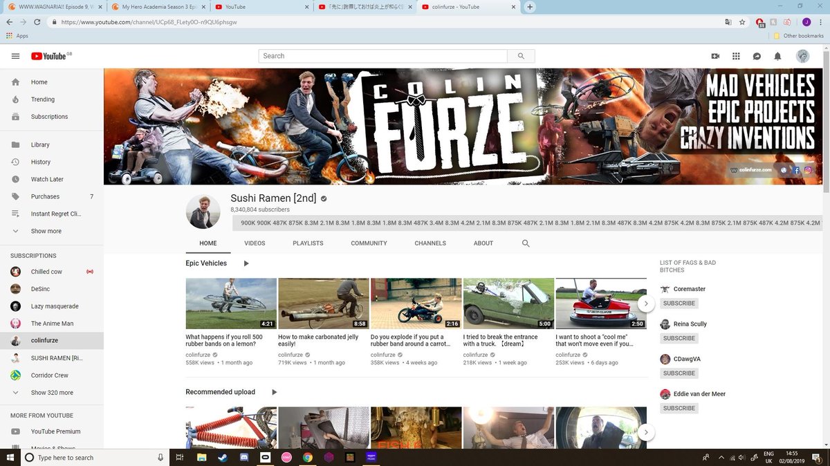The image size is (830, 466).
Task: Open Discord from the taskbar
Action: [x=243, y=458]
